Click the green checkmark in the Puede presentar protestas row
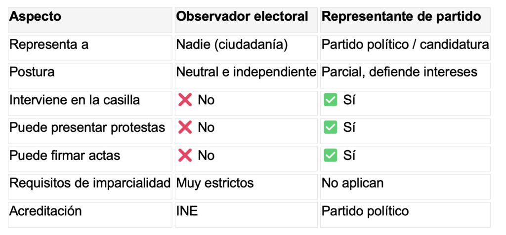Screen dimensions: 506x235 [x=330, y=128]
